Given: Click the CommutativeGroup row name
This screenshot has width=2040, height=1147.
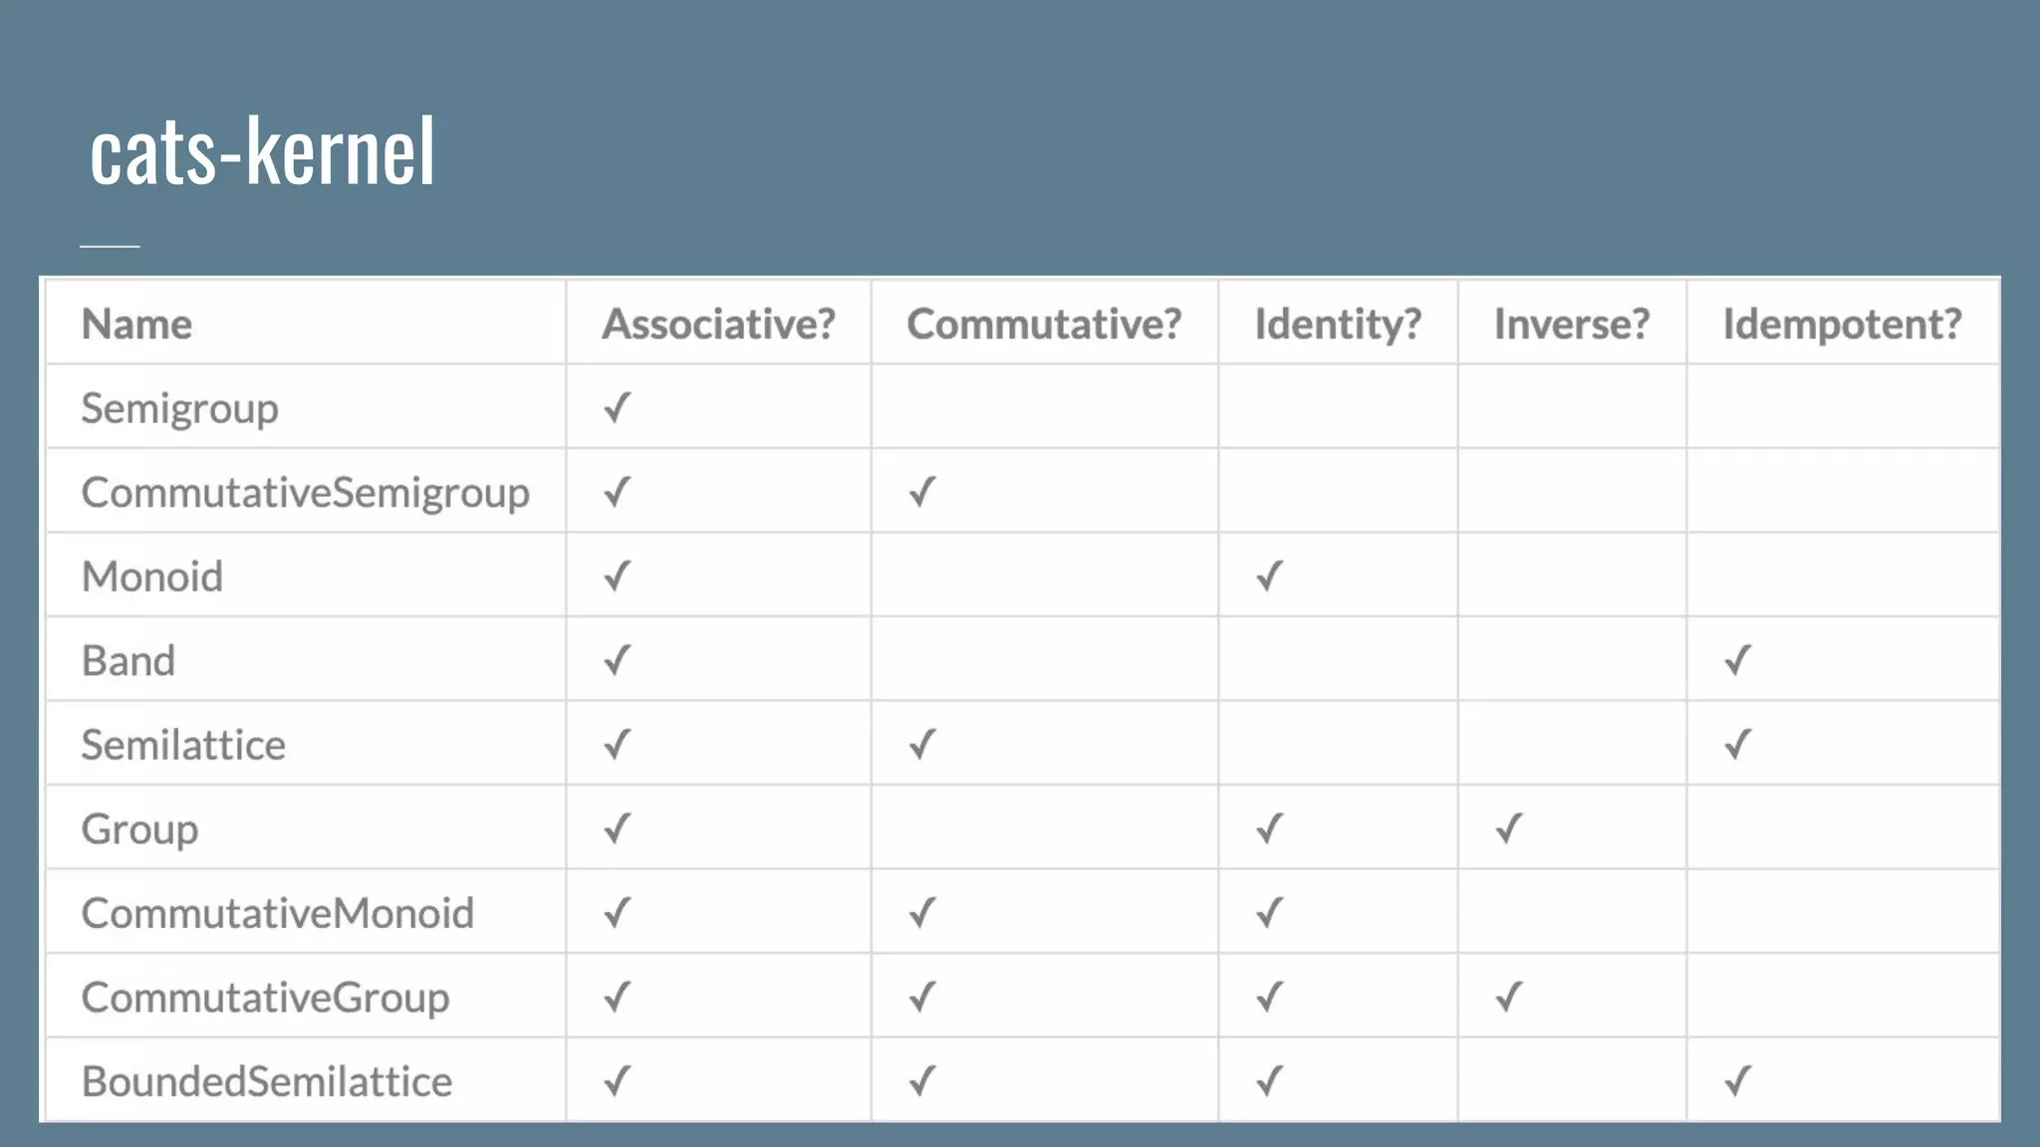Looking at the screenshot, I should [x=265, y=998].
